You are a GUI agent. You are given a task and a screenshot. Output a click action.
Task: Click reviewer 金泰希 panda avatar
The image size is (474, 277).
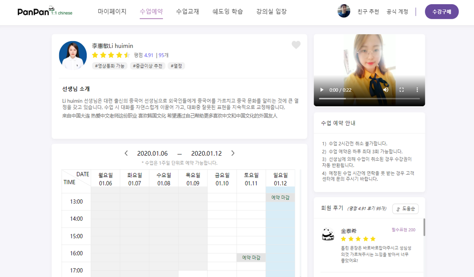(328, 234)
